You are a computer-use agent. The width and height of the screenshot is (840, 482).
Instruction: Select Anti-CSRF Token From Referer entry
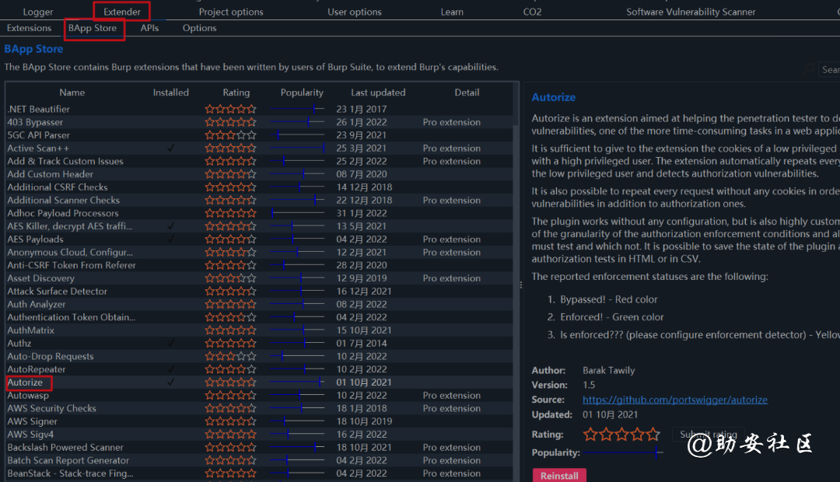(x=259, y=265)
